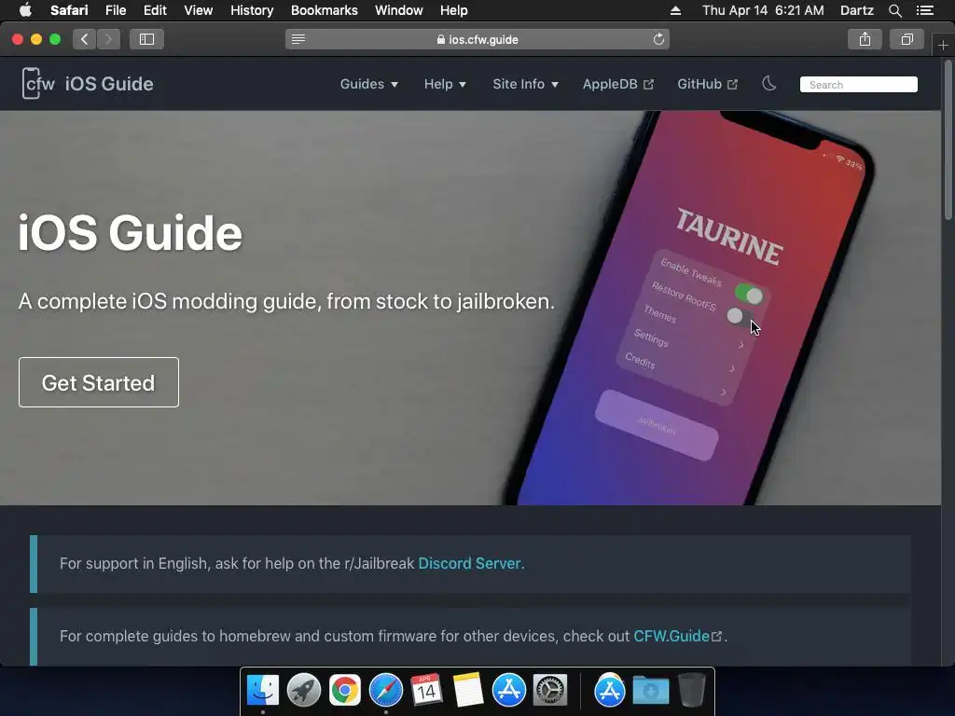This screenshot has width=955, height=716.
Task: Open Reader view icon in address bar
Action: [x=298, y=39]
